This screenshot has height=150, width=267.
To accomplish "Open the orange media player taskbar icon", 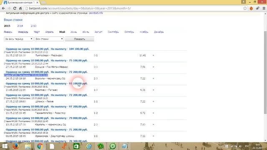I will [64, 146].
